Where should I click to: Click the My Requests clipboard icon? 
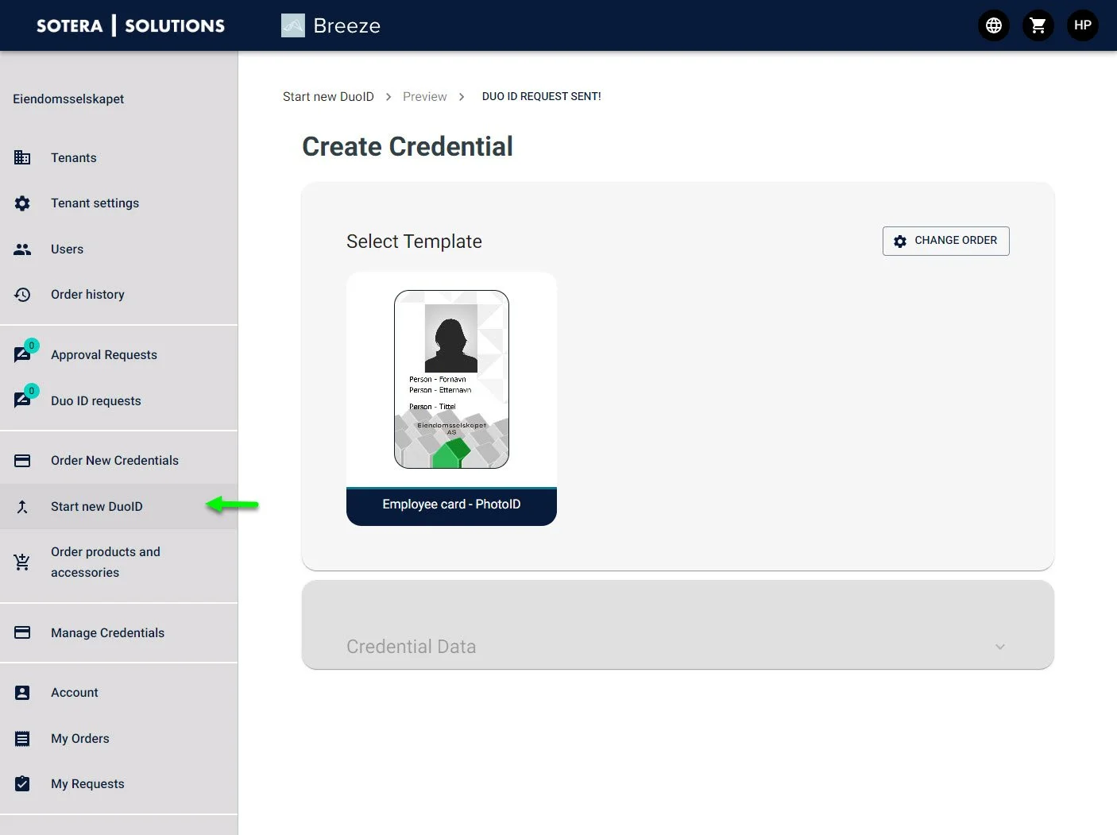click(22, 783)
